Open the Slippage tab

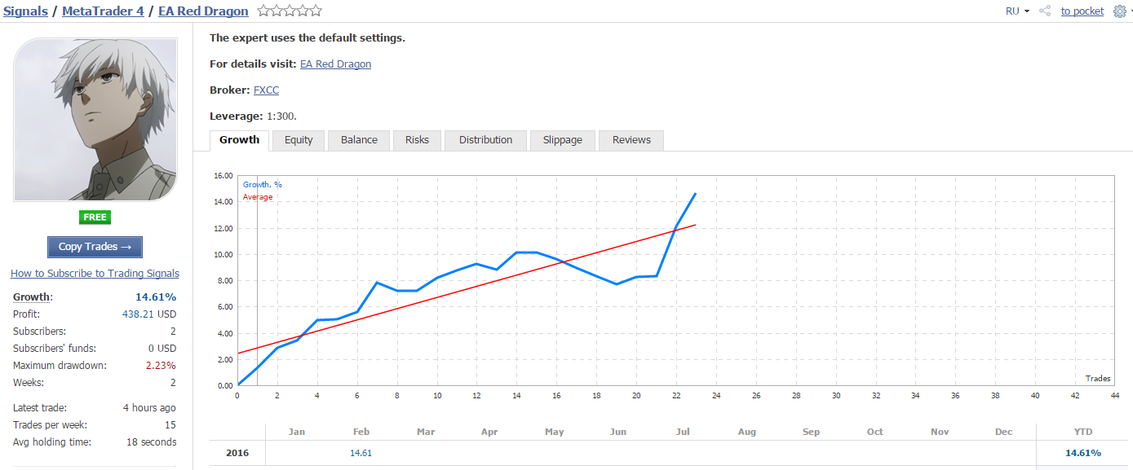pos(563,140)
